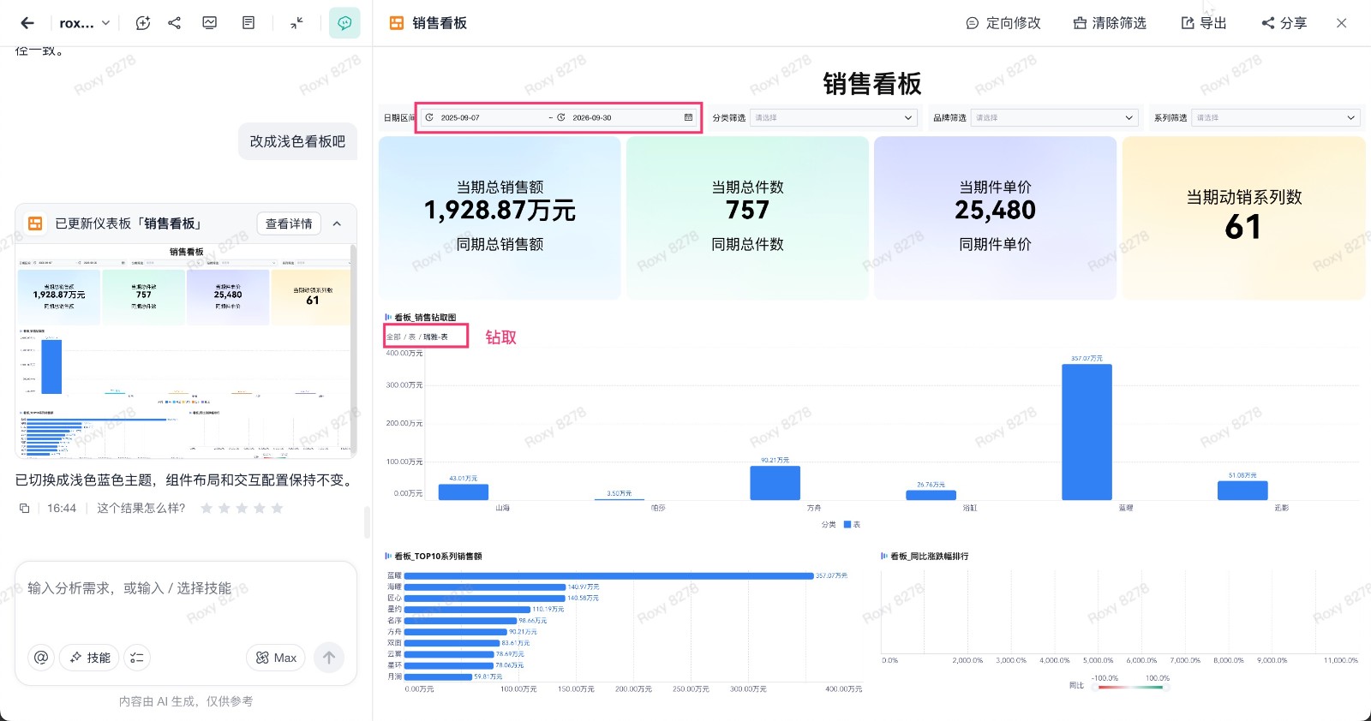Click the 当期动销系列数 KPI card
Screen dimensions: 1371x721
1243,218
